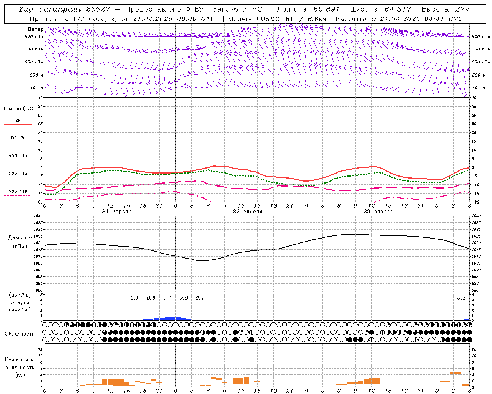The height and width of the screenshot is (394, 492).
Task: Click the date label 22 апреля
Action: click(x=247, y=212)
